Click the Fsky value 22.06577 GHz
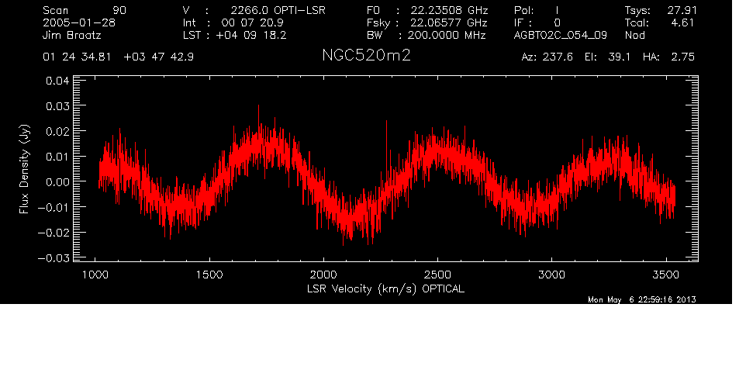The width and height of the screenshot is (746, 380). coord(450,22)
